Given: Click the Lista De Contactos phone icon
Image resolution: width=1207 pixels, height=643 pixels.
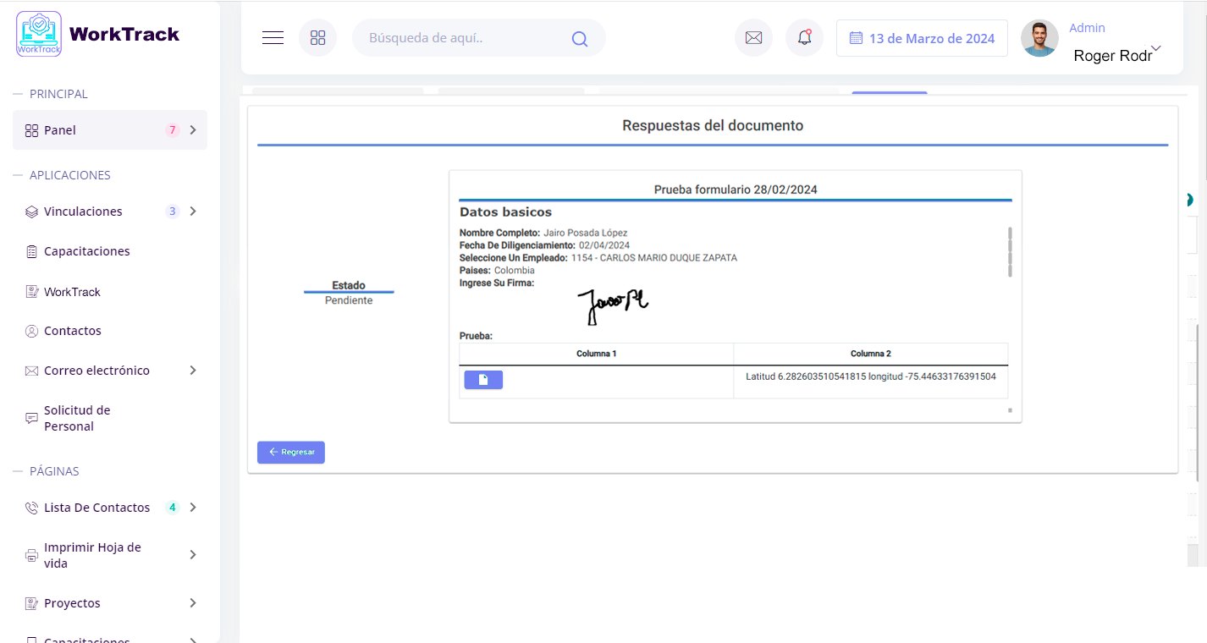Looking at the screenshot, I should [31, 508].
